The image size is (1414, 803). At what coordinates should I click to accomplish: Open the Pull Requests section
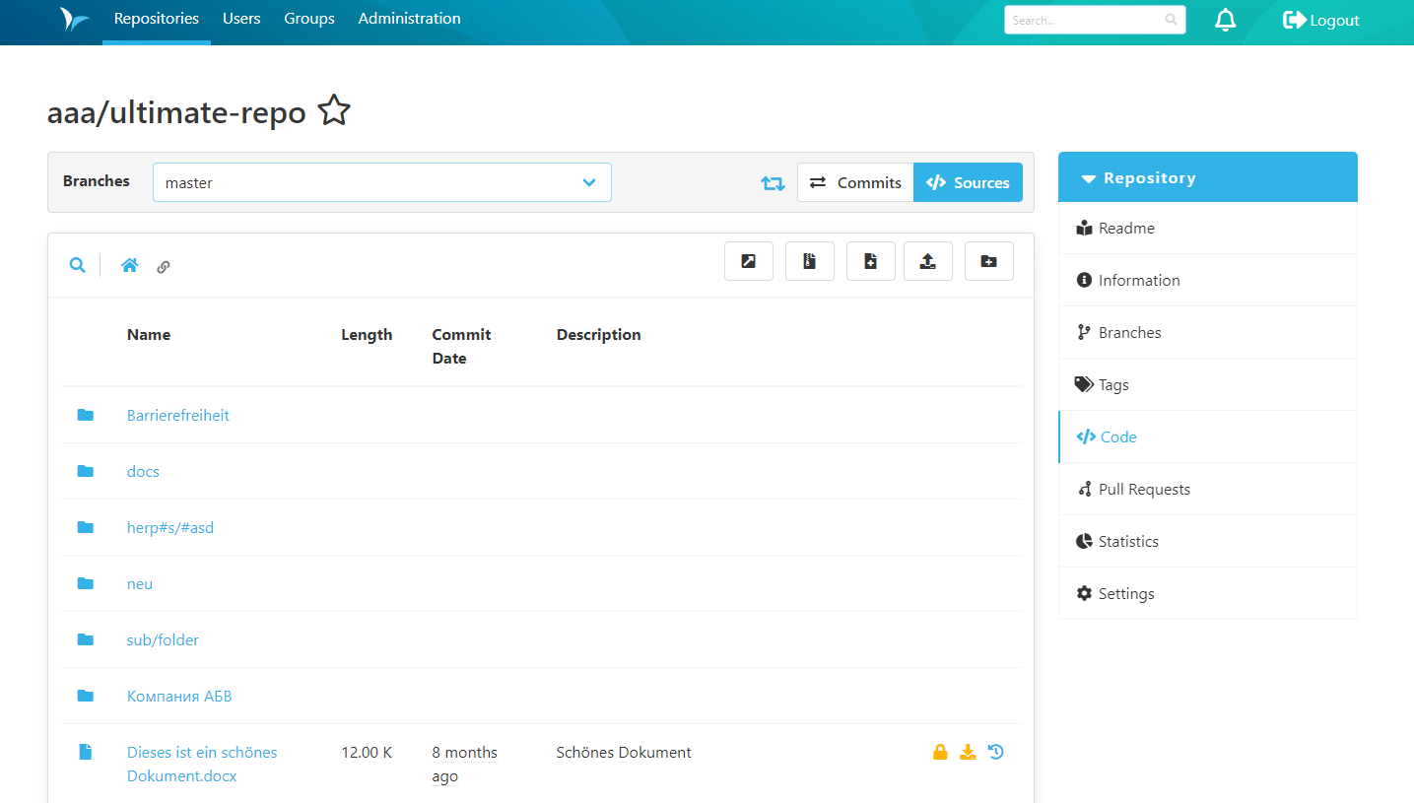tap(1144, 489)
